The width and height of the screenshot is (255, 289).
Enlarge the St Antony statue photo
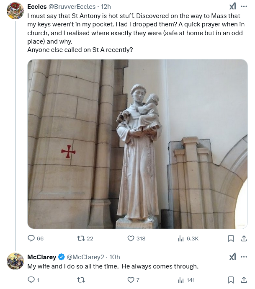click(138, 144)
